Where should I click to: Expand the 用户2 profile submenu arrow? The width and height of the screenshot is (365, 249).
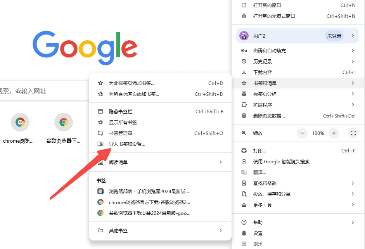(x=353, y=36)
